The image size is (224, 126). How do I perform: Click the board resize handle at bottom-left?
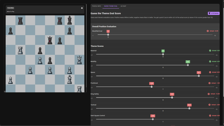(x=5, y=91)
